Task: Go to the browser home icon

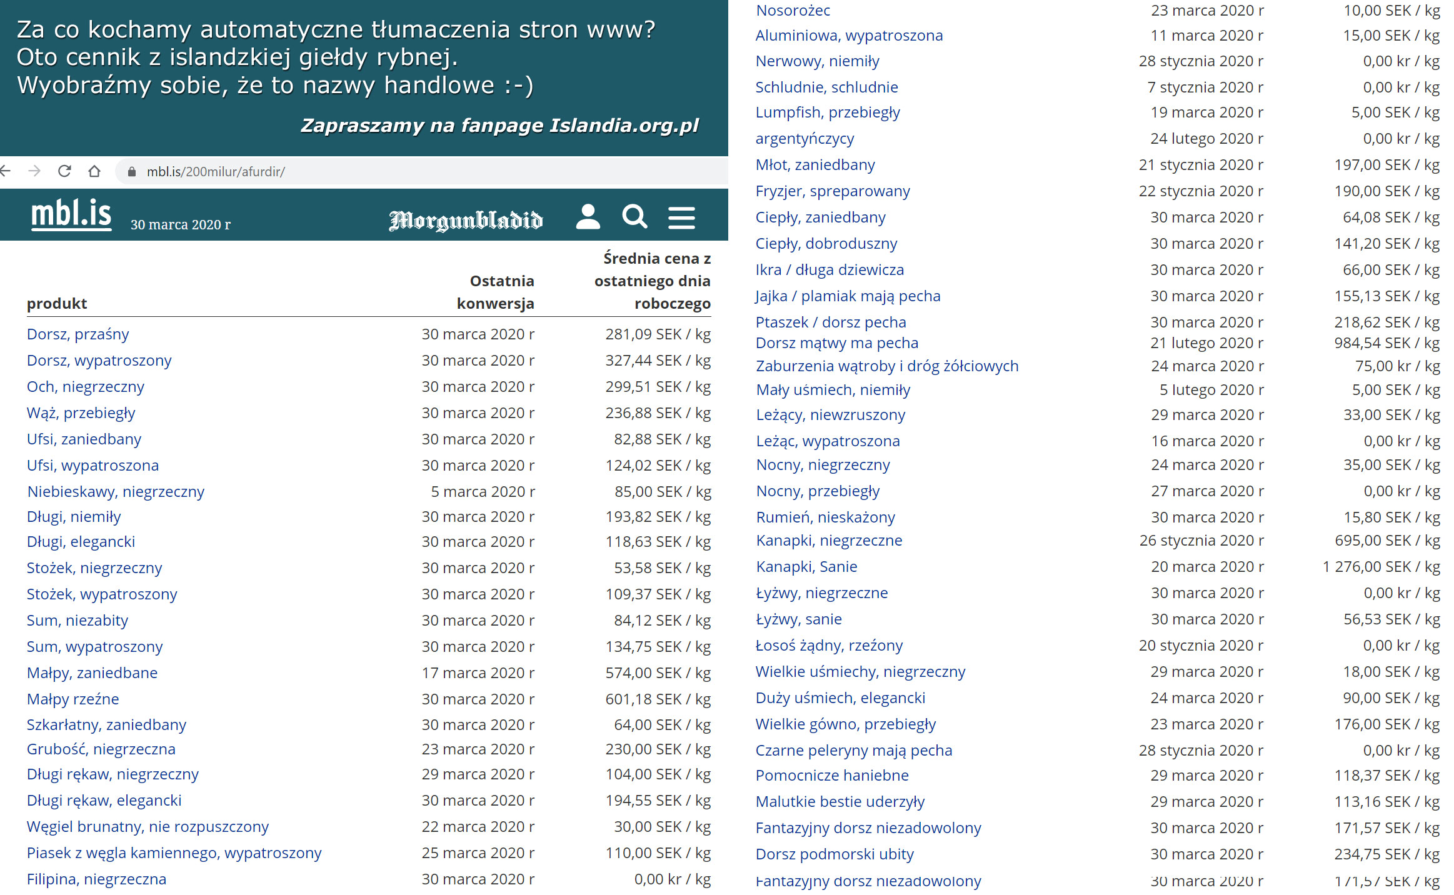Action: point(94,171)
